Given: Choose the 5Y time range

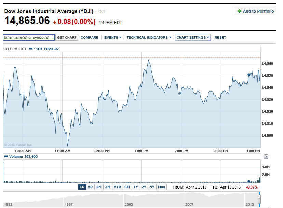Looking at the screenshot, I should coord(152,187).
